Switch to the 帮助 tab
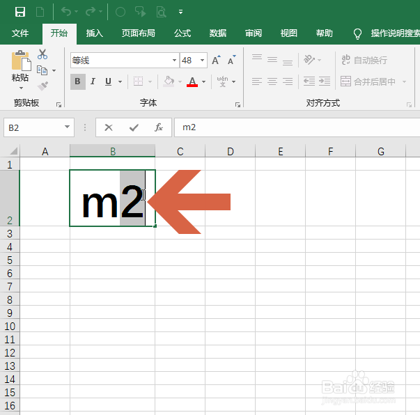Viewport: 420px width, 415px height. (x=324, y=33)
